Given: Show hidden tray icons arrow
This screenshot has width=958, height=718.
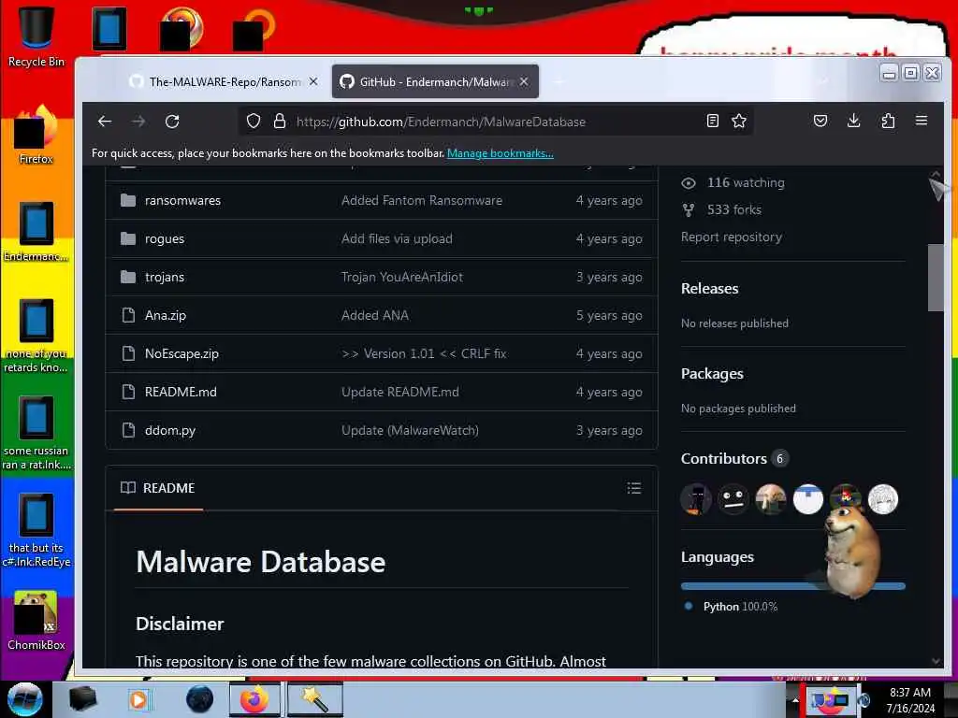Looking at the screenshot, I should [796, 700].
